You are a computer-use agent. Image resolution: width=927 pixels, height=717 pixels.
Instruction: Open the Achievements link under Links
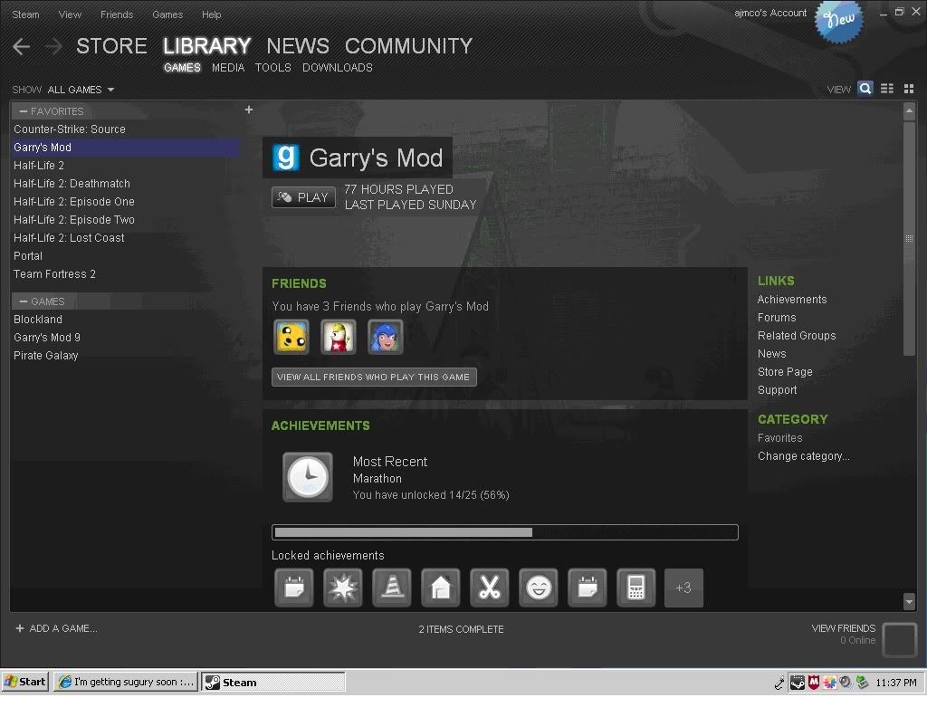click(792, 300)
